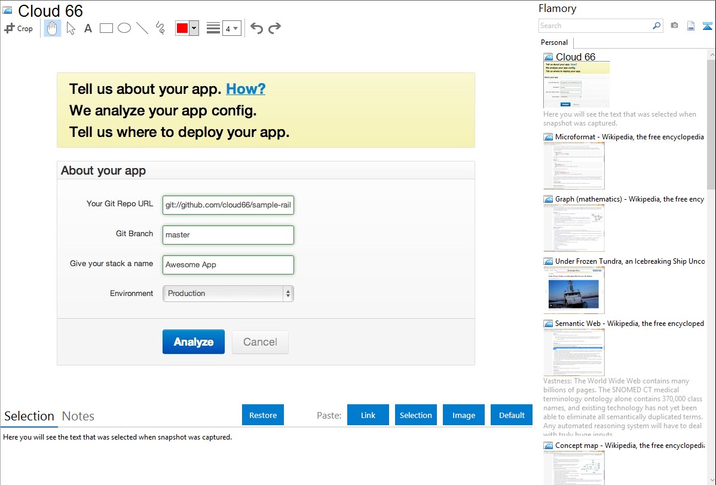The height and width of the screenshot is (485, 716).
Task: Choose the Text annotation tool
Action: (88, 28)
